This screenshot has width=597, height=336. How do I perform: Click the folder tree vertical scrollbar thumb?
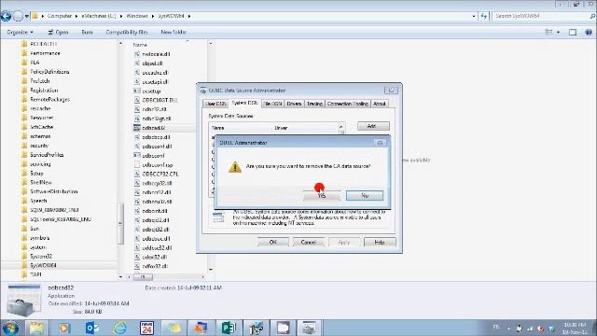point(120,224)
